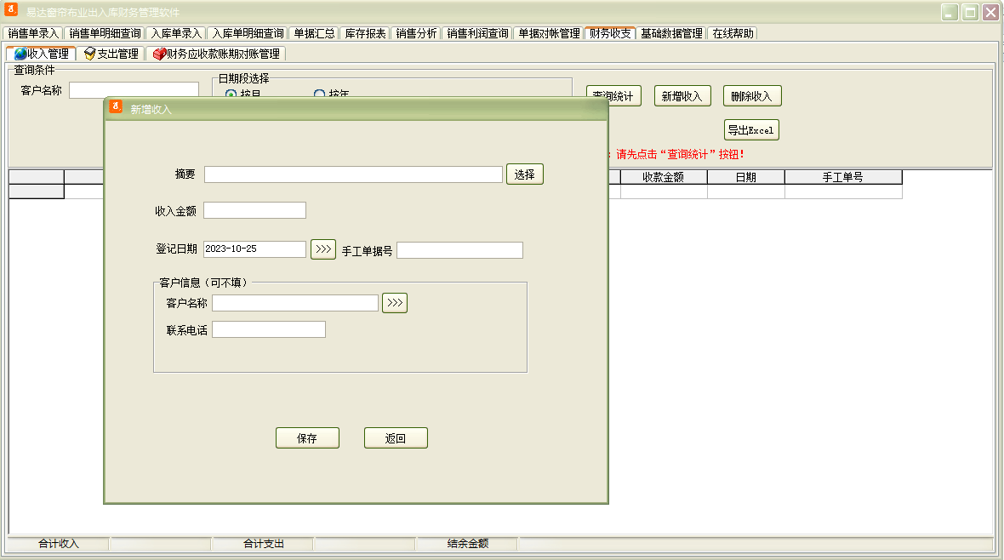The width and height of the screenshot is (1004, 560).
Task: Focus the 收入金额 input field
Action: tap(254, 210)
